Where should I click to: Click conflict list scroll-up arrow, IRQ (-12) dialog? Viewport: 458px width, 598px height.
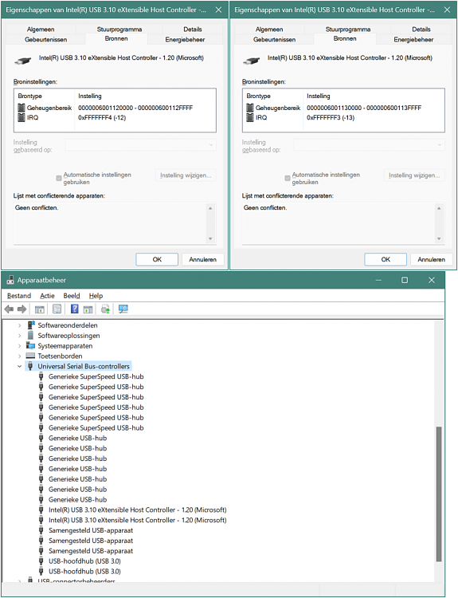[x=210, y=208]
